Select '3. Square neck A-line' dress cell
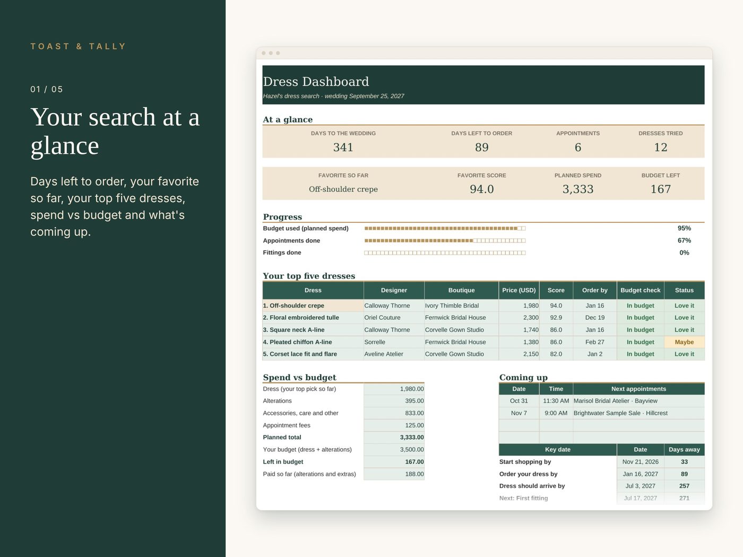The image size is (743, 557). coord(313,330)
